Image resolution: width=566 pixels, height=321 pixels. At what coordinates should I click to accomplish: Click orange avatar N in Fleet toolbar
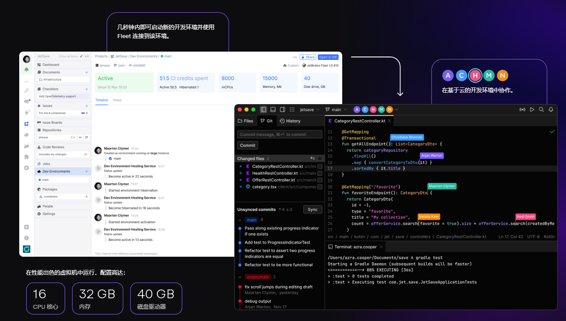(x=389, y=109)
